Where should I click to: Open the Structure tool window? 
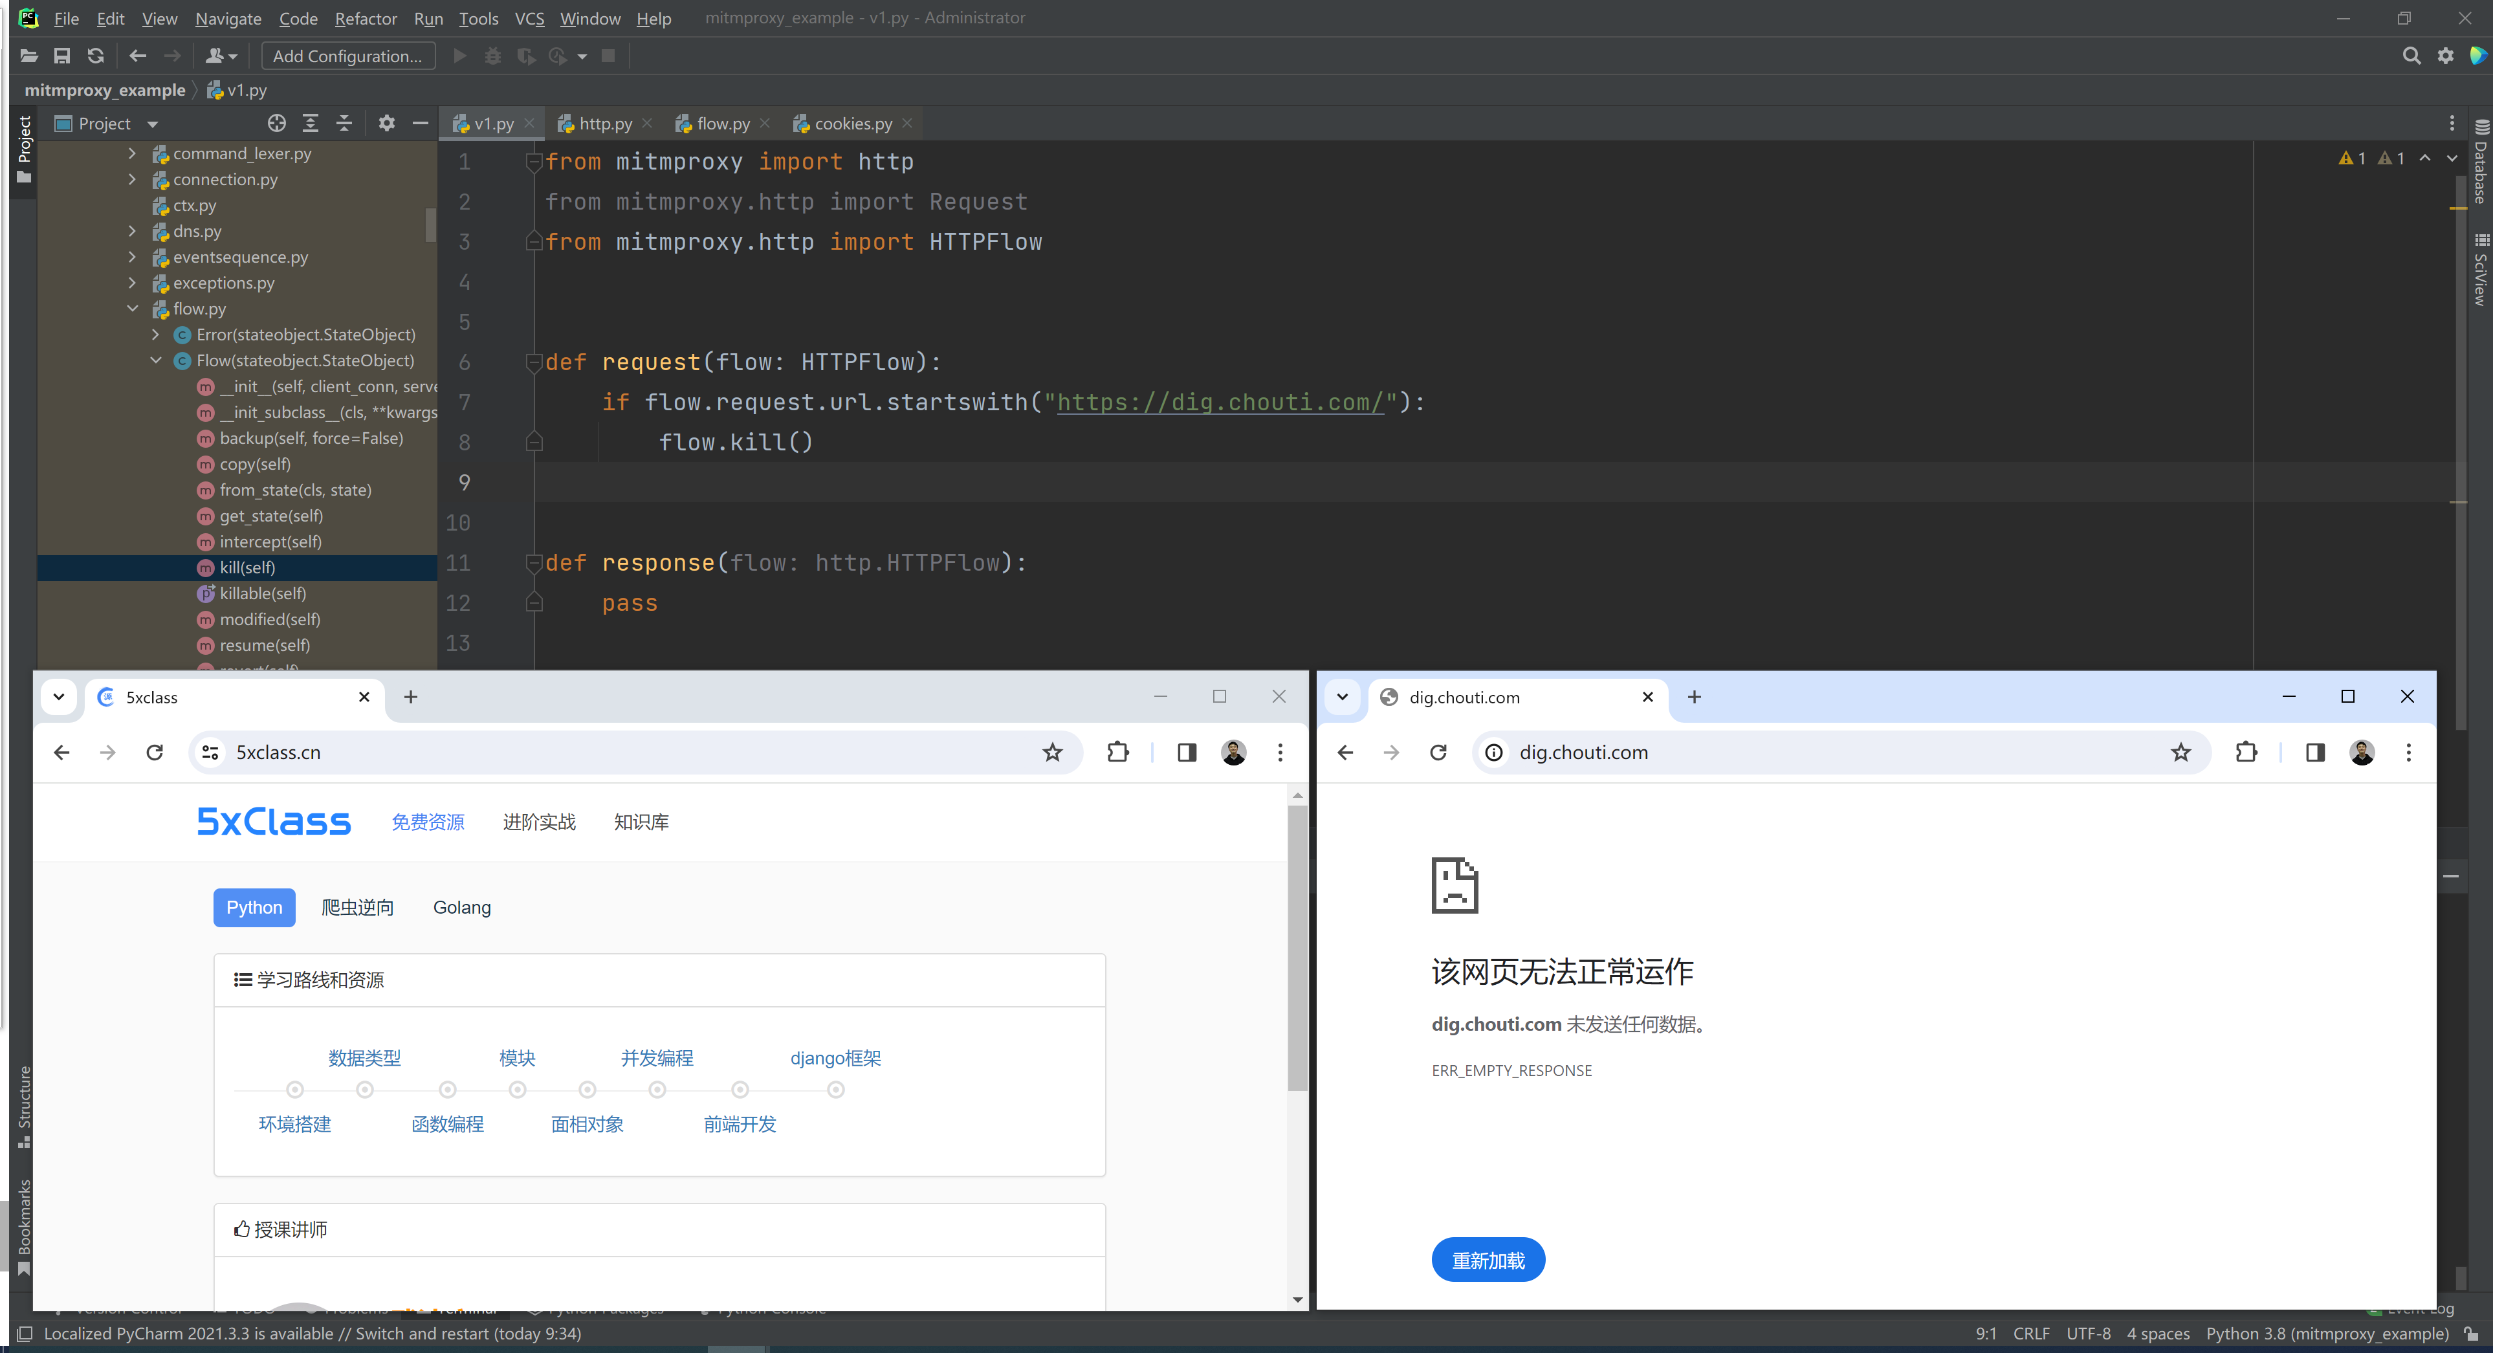coord(24,1106)
